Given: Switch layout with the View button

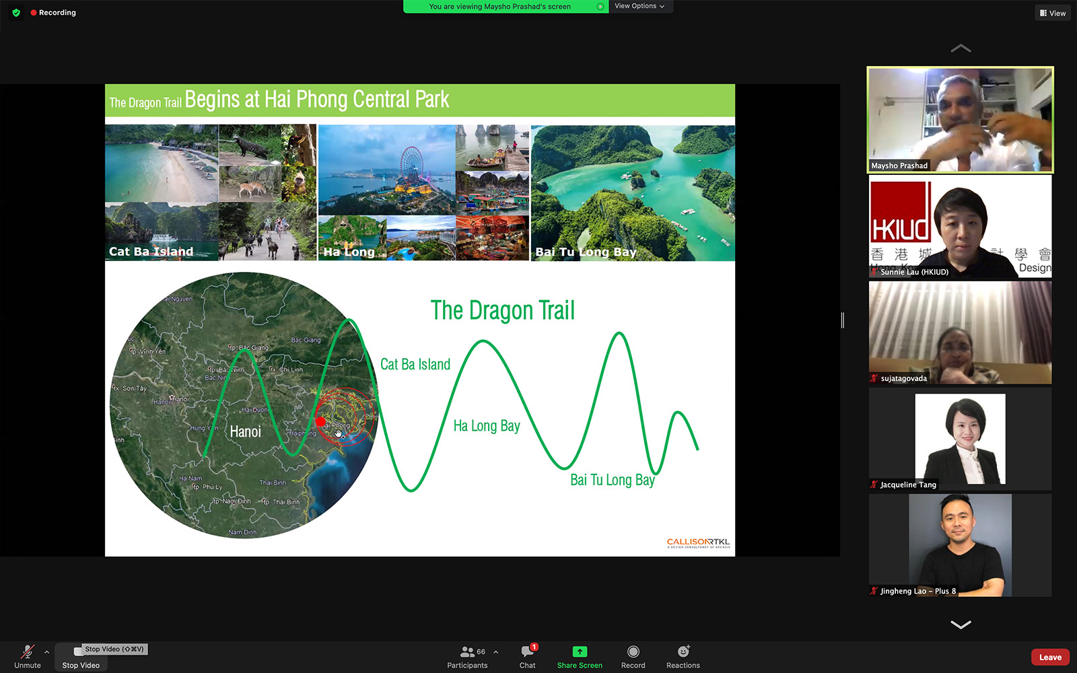Looking at the screenshot, I should click(x=1053, y=13).
